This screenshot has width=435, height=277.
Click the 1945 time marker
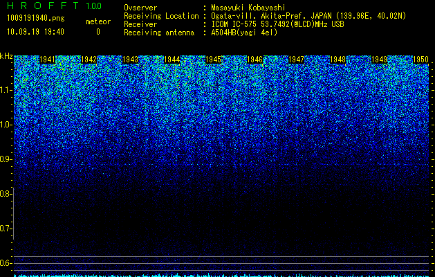(213, 60)
